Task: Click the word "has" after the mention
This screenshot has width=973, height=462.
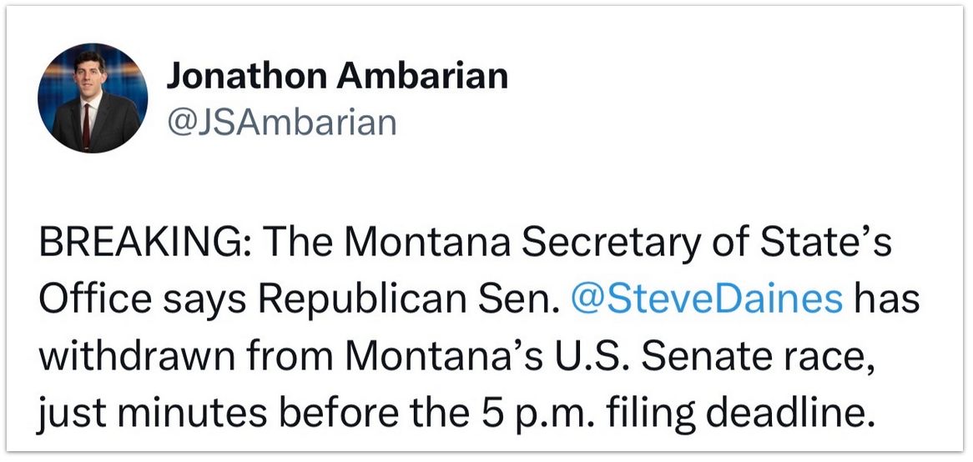Action: [x=886, y=299]
